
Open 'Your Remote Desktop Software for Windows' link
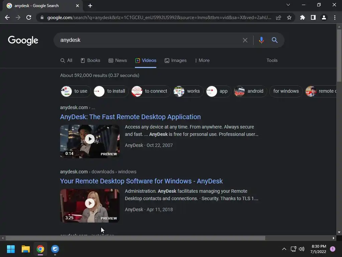coord(141,181)
